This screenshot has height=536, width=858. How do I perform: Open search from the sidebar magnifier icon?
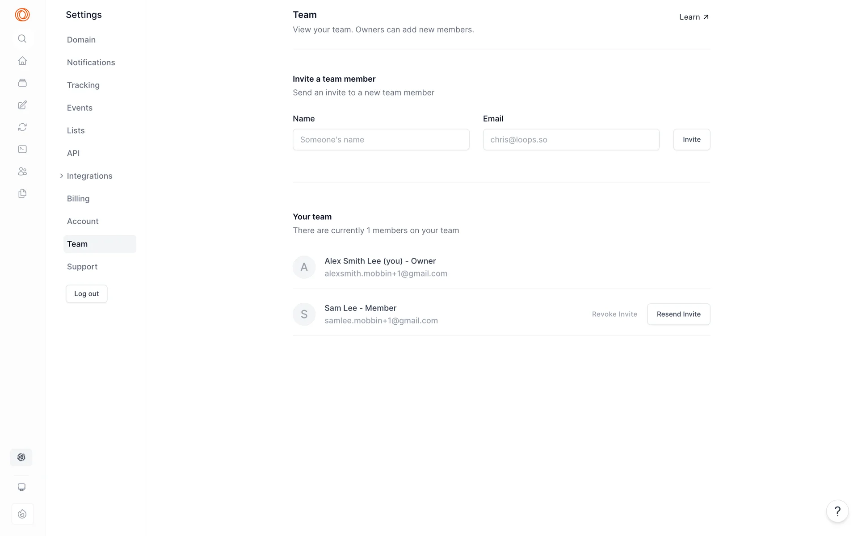pos(22,39)
